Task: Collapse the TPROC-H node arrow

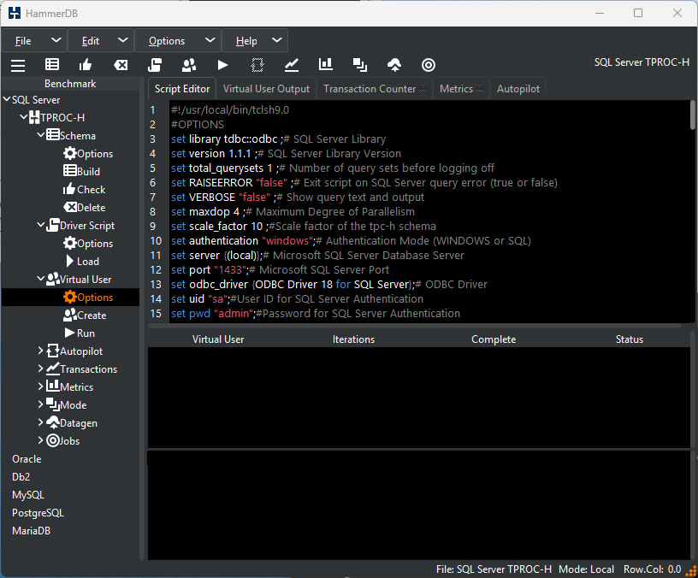Action: 24,117
